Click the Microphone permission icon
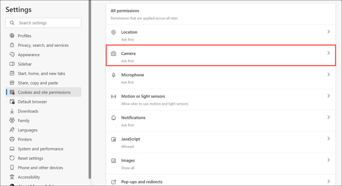342x186 pixels. [114, 75]
